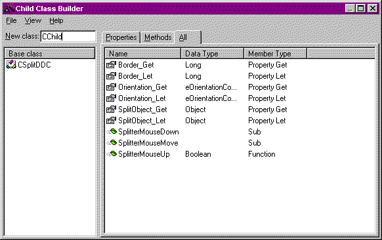Image resolution: width=382 pixels, height=240 pixels.
Task: Open the File menu
Action: 11,21
